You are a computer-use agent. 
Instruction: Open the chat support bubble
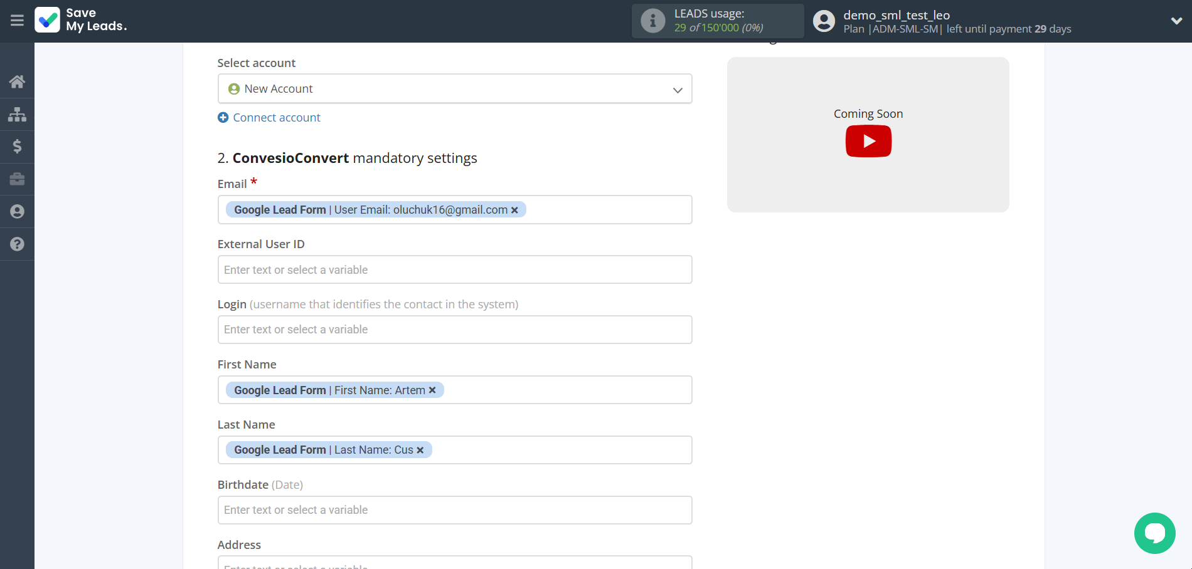(1154, 533)
